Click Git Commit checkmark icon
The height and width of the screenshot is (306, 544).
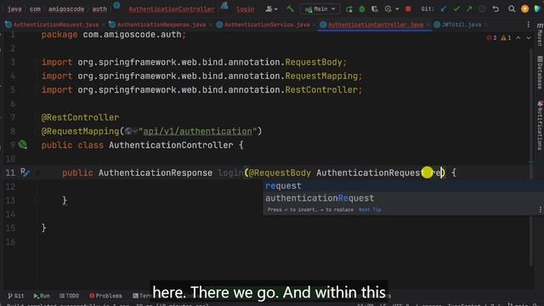coord(456,9)
